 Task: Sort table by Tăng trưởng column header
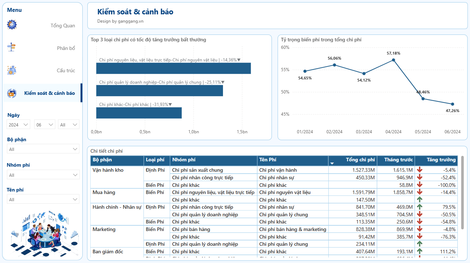point(441,160)
